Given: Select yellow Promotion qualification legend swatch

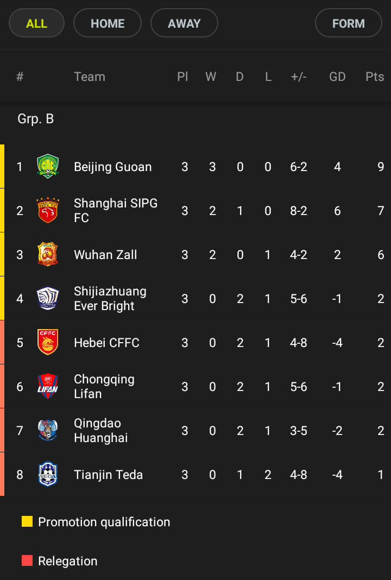Looking at the screenshot, I should pos(27,521).
